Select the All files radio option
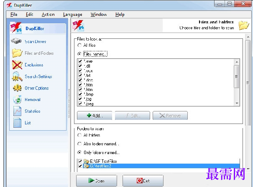This screenshot has height=187, width=253. [79, 45]
